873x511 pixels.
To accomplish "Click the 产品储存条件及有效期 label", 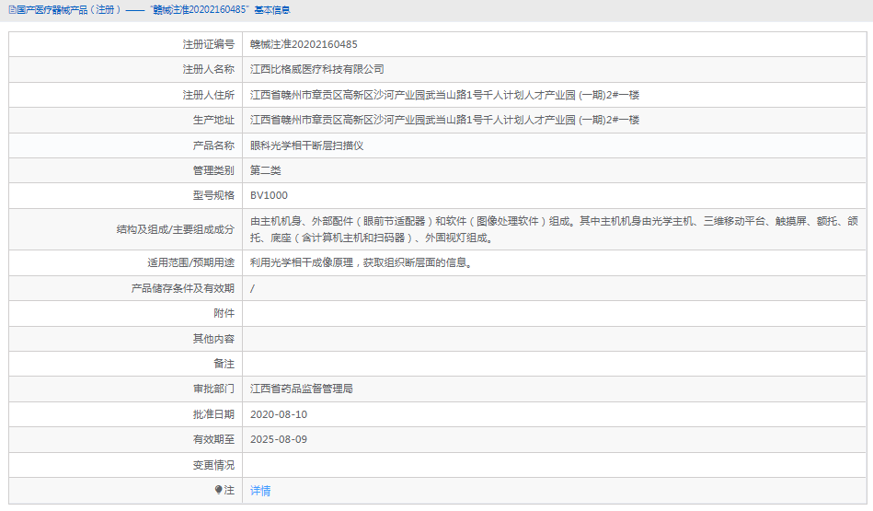I will [x=183, y=288].
